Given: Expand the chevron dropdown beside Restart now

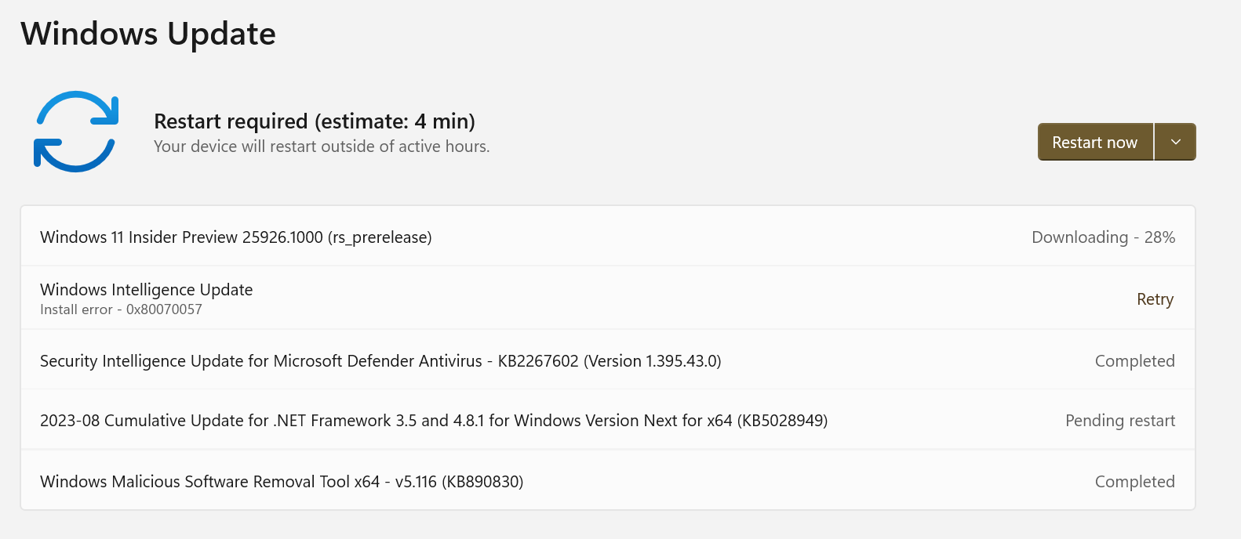Looking at the screenshot, I should coord(1175,142).
